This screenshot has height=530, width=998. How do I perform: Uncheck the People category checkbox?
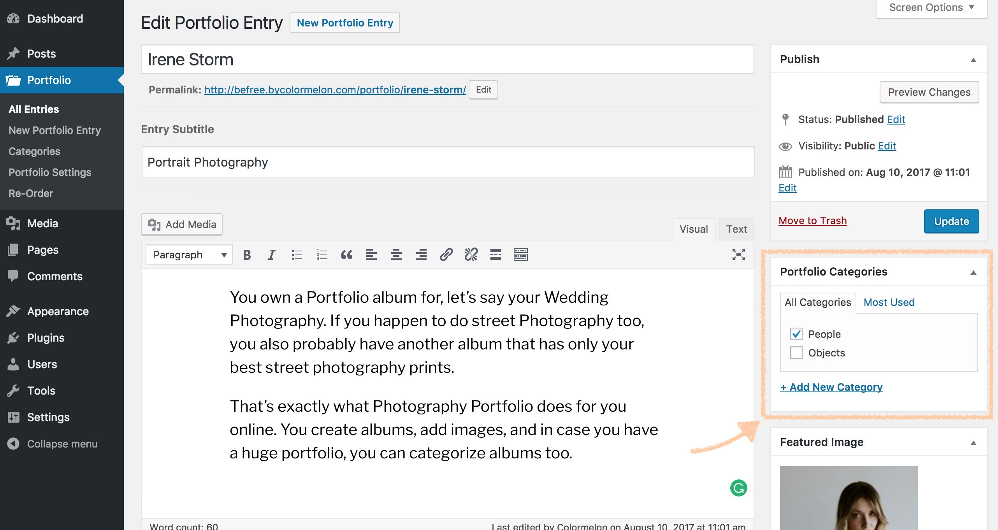click(x=796, y=334)
